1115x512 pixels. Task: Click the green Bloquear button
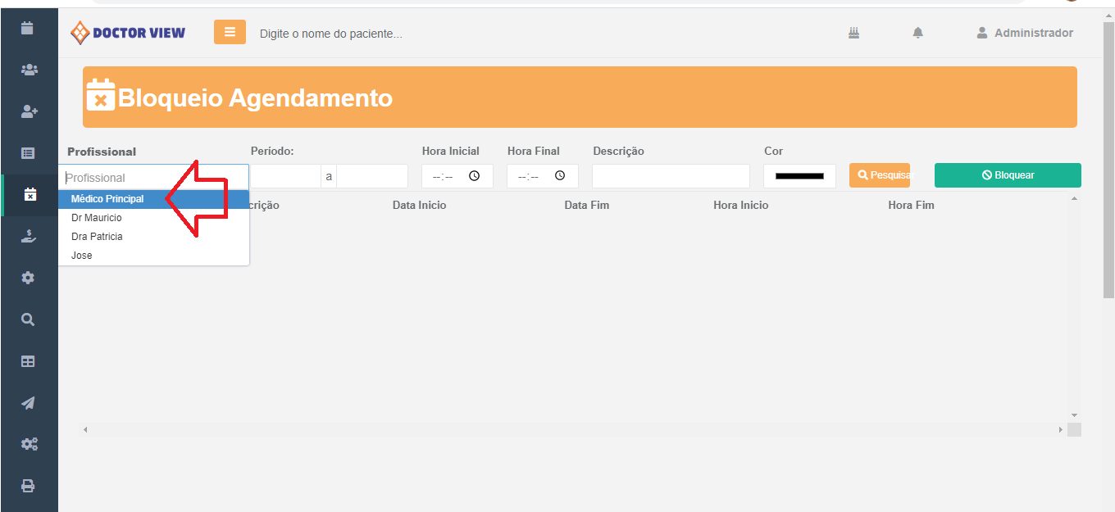click(1007, 175)
